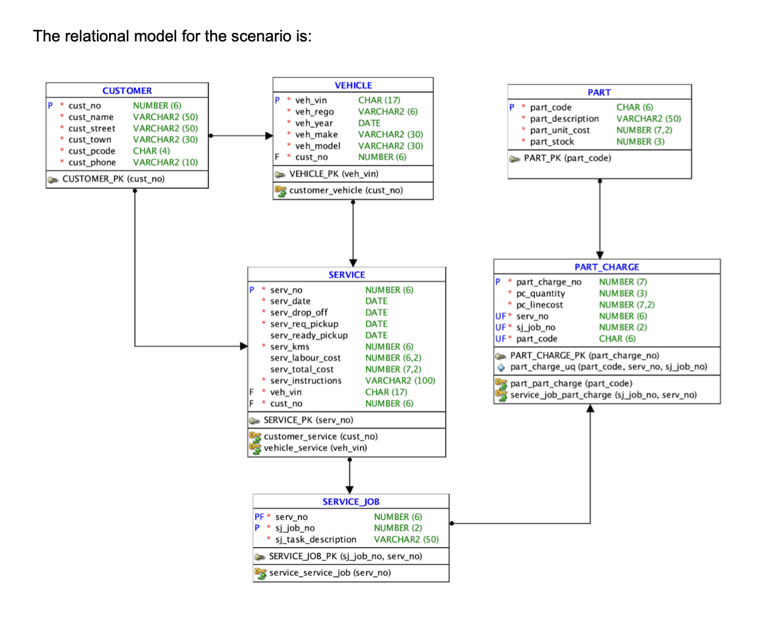
Task: Click the SERVICE table title
Action: [347, 275]
